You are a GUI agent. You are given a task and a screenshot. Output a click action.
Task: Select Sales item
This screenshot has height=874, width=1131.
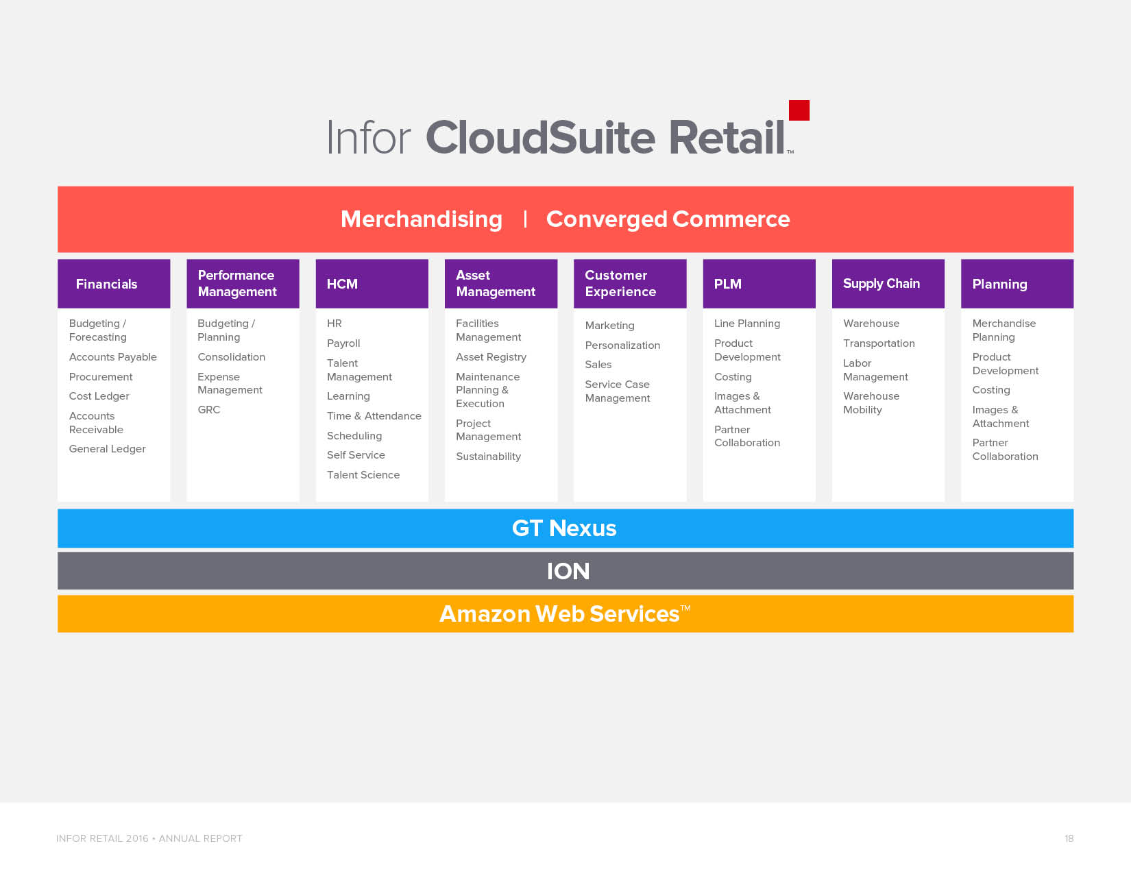(x=598, y=365)
